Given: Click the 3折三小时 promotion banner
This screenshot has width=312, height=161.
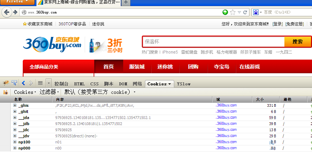Looking at the screenshot, I should coord(106,45).
